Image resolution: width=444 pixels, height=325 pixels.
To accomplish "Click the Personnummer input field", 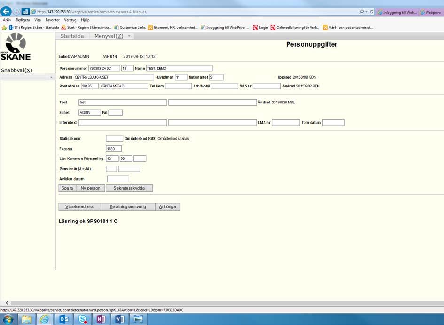I will click(x=104, y=68).
